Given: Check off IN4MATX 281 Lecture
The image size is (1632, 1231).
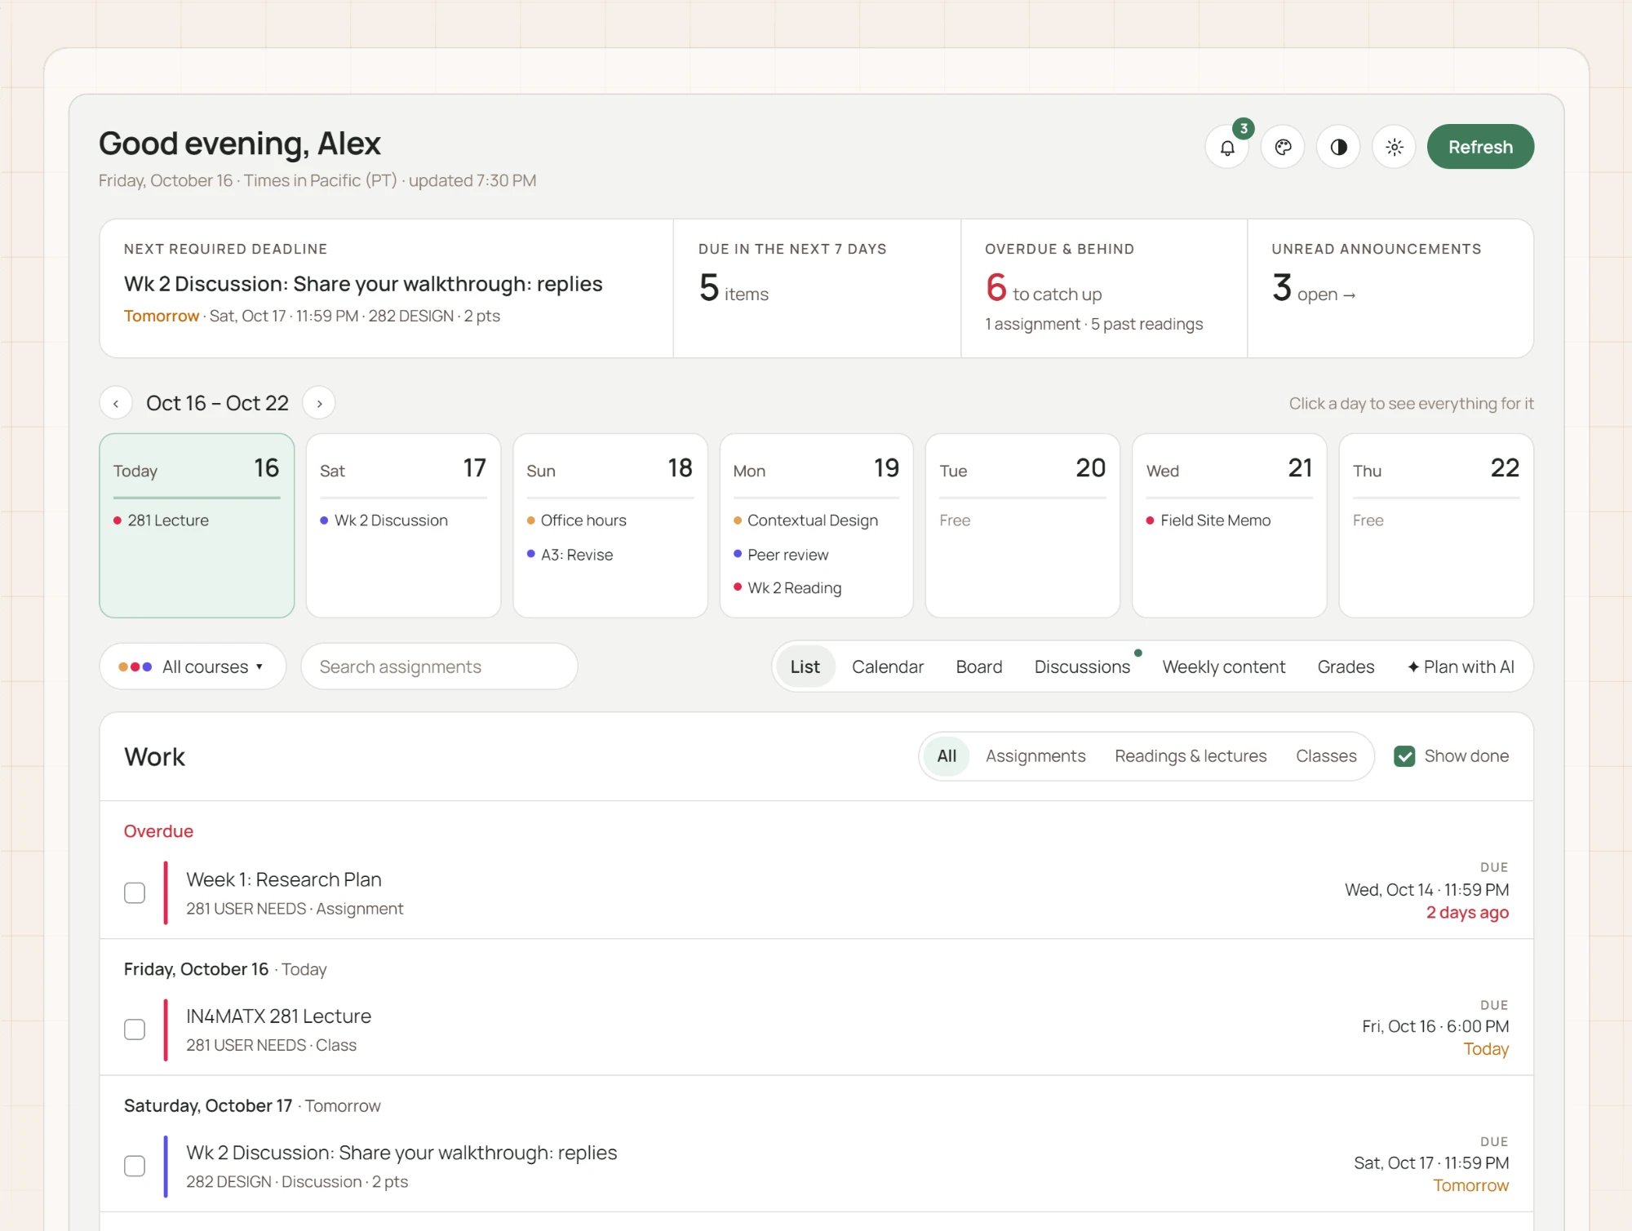Looking at the screenshot, I should 135,1030.
